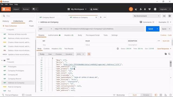Viewport: 173px width, 97px height.
Task: Click the Invite button
Action: pos(94,9)
